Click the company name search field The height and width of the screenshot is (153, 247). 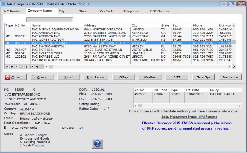[50, 20]
